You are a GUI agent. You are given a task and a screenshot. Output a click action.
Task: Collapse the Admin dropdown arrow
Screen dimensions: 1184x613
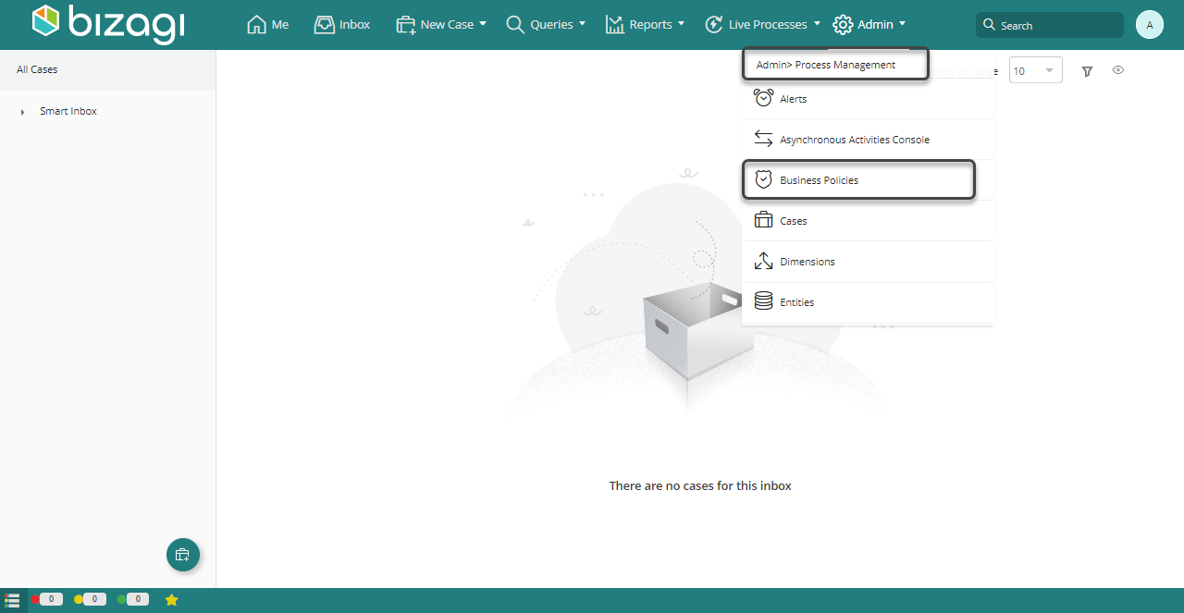[x=902, y=24]
